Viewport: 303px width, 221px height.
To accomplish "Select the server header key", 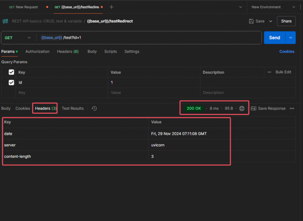I will pos(10,145).
